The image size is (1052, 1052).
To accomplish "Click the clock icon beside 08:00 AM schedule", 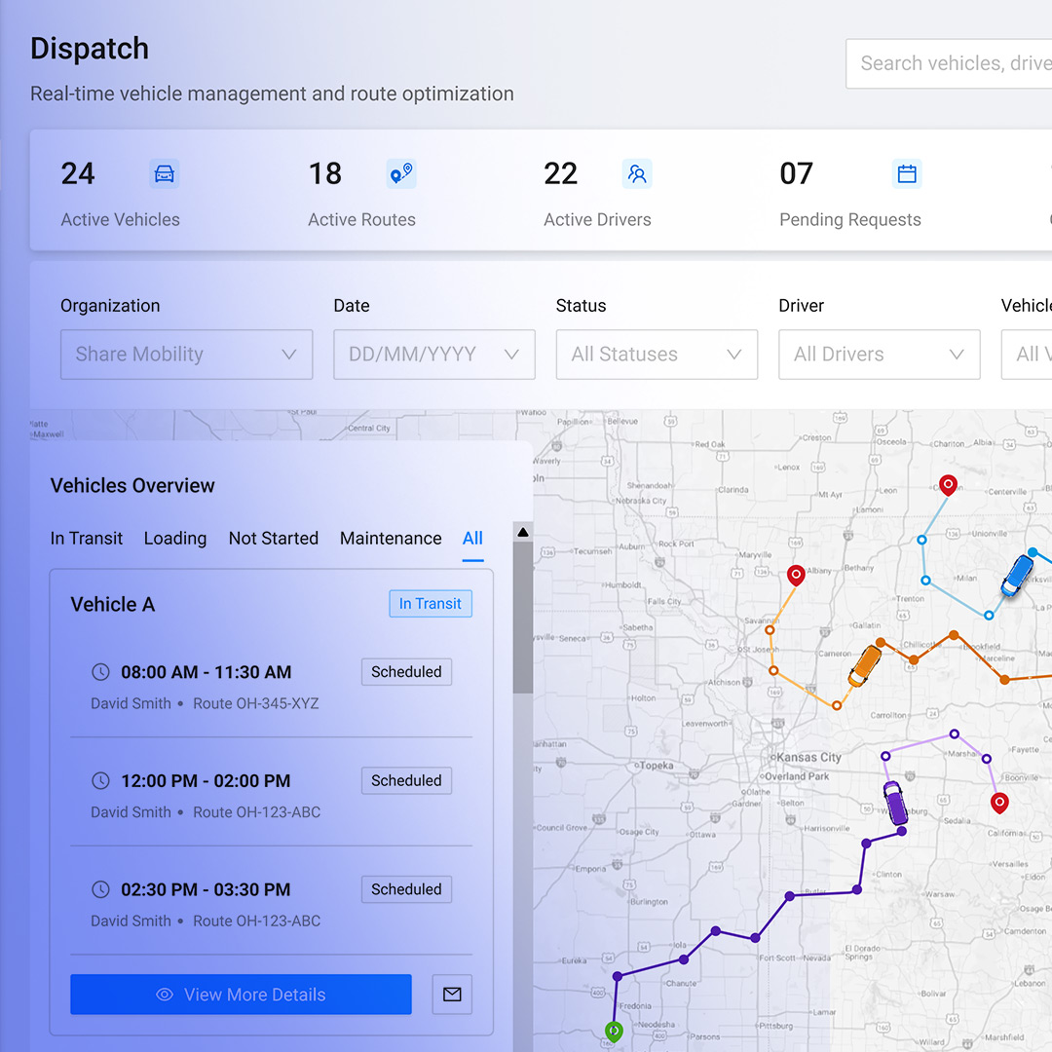I will pos(100,672).
